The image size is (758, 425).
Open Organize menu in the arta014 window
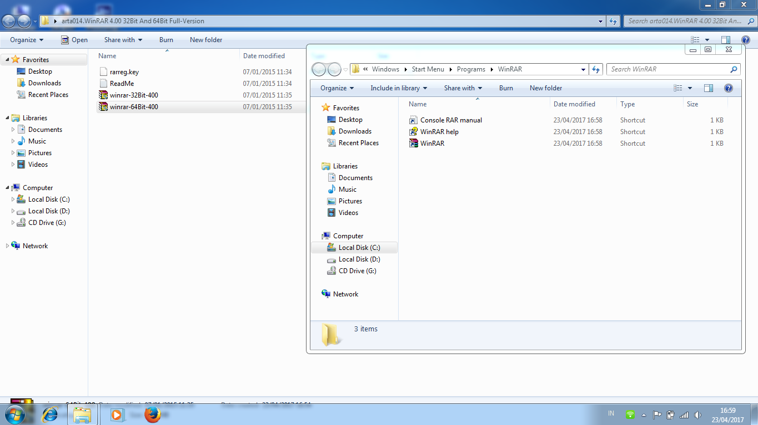pos(27,40)
